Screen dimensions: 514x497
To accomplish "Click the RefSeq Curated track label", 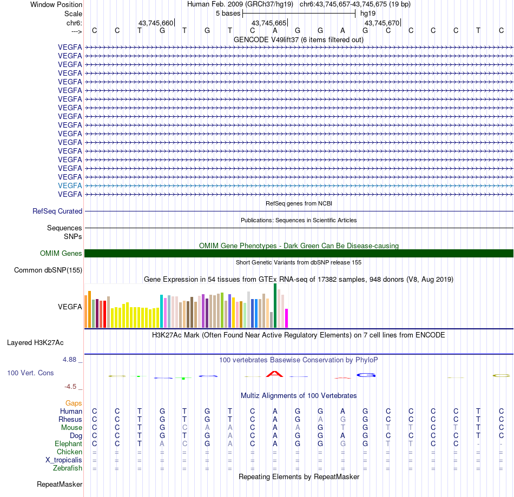I will [57, 211].
